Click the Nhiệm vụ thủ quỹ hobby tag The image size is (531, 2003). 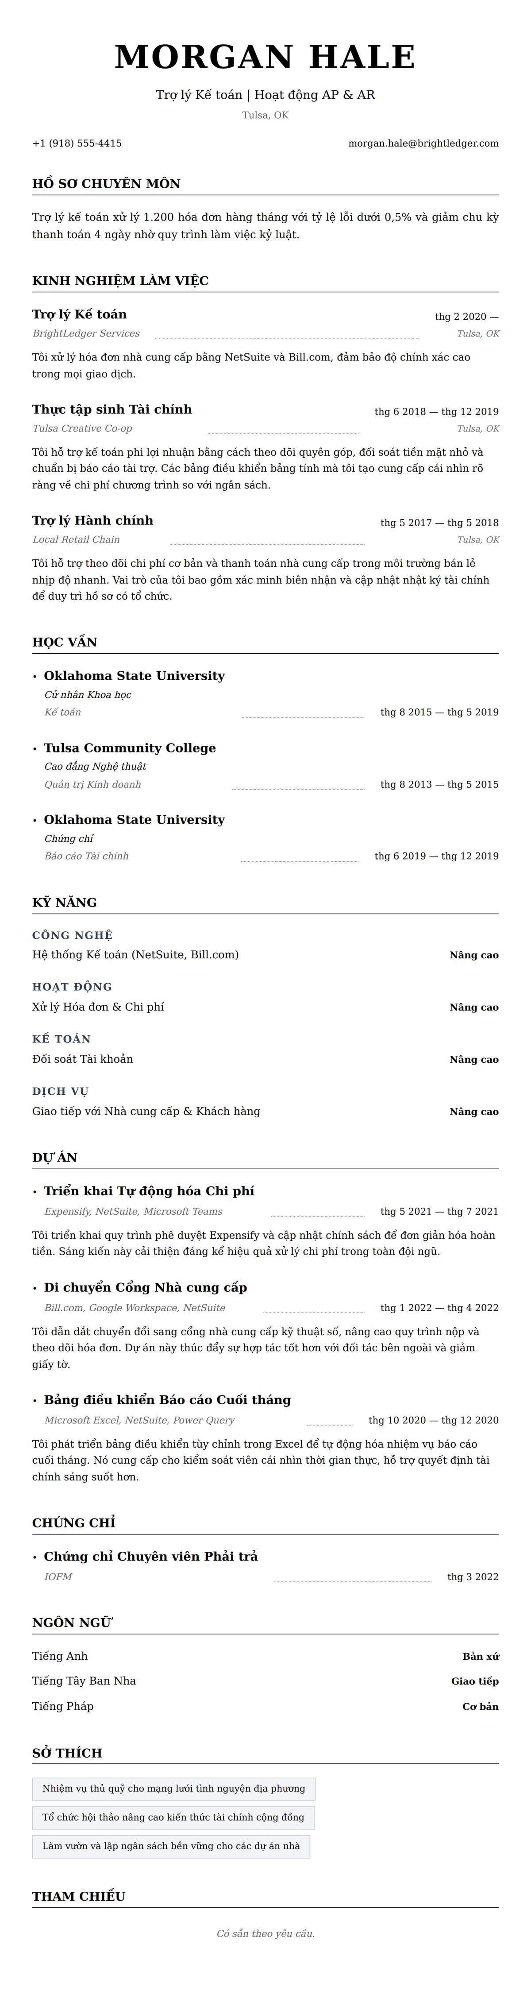[x=173, y=1788]
